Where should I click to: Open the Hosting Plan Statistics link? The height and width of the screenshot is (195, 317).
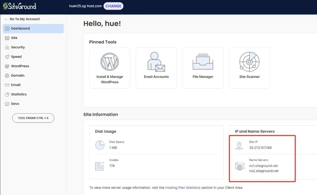point(183,188)
